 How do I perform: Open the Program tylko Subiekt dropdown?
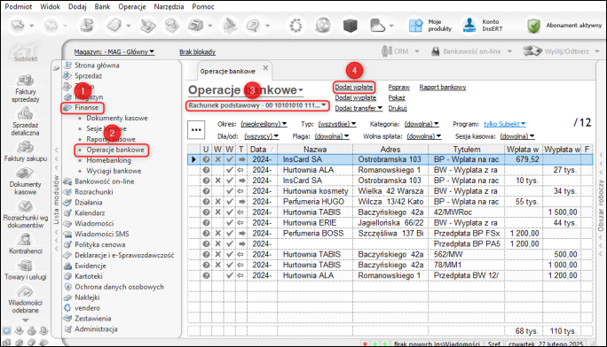[505, 124]
